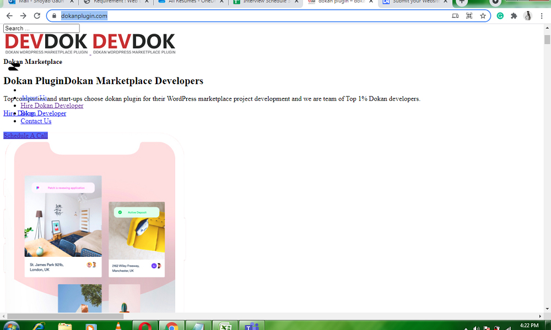The image size is (551, 330).
Task: Open the Chrome profile avatar
Action: 527,16
